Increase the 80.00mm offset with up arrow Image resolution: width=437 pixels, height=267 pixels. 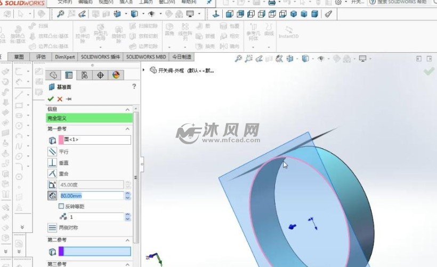128,194
